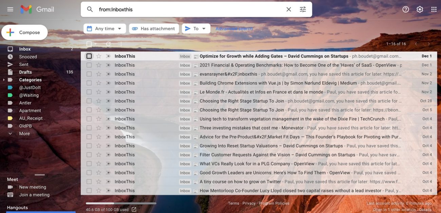
Task: Click the search magnifier icon
Action: click(x=90, y=9)
